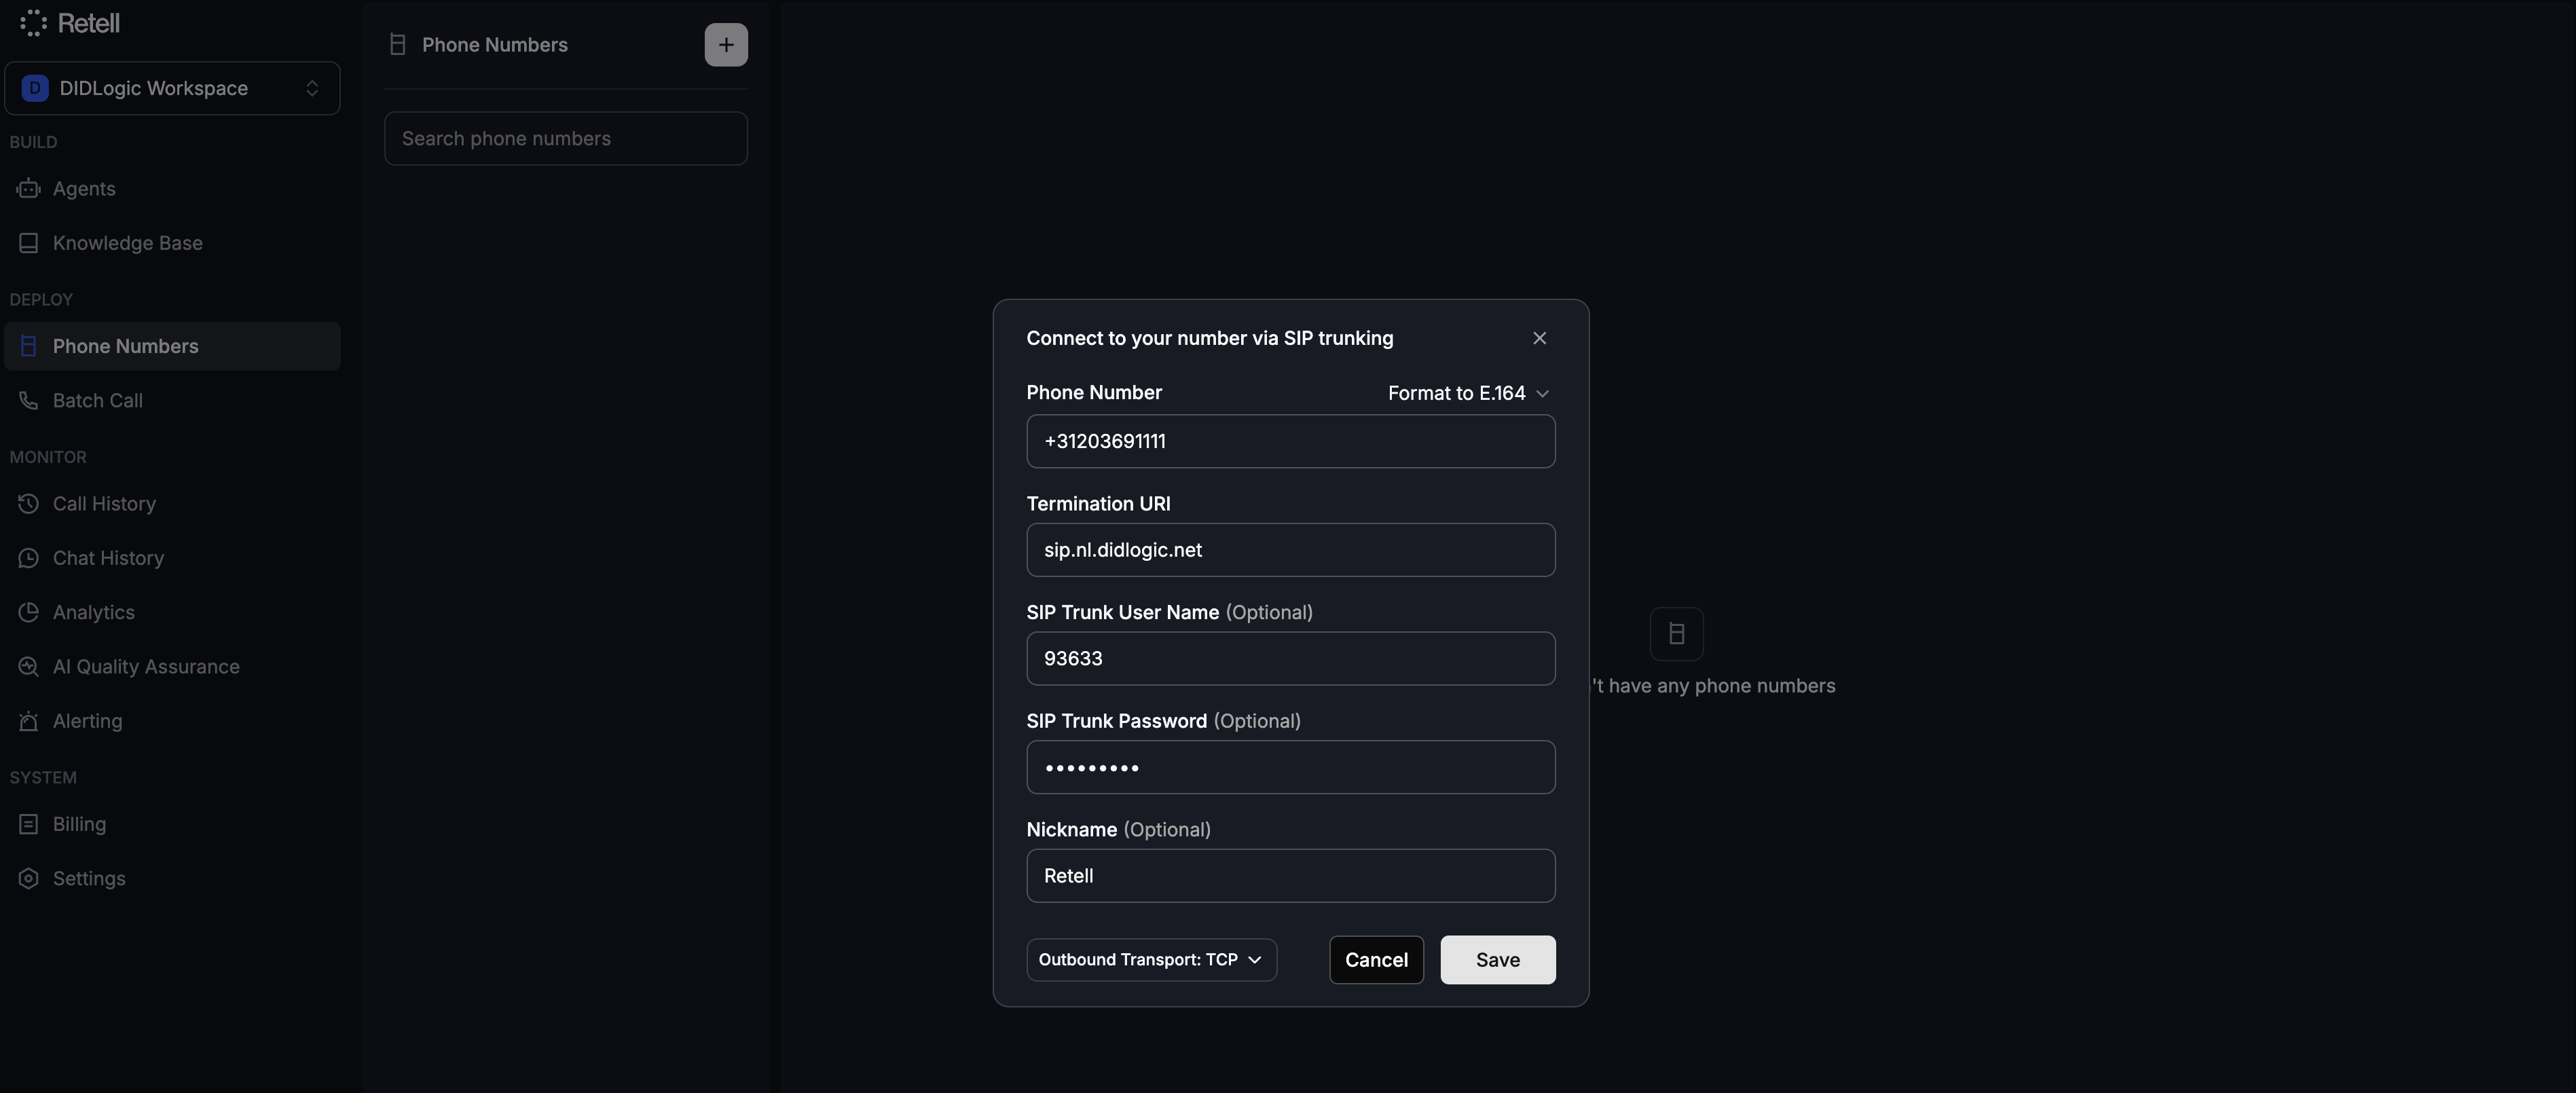
Task: Open Format to E.164 dropdown
Action: (x=1467, y=393)
